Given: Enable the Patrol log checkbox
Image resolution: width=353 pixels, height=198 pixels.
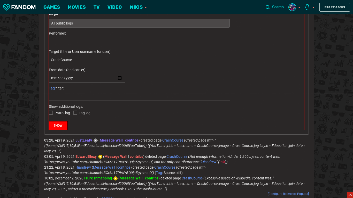Looking at the screenshot, I should (x=51, y=113).
